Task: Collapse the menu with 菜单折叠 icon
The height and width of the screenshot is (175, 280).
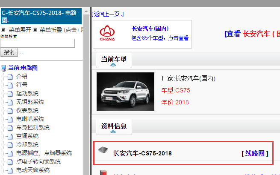Action: point(35,29)
